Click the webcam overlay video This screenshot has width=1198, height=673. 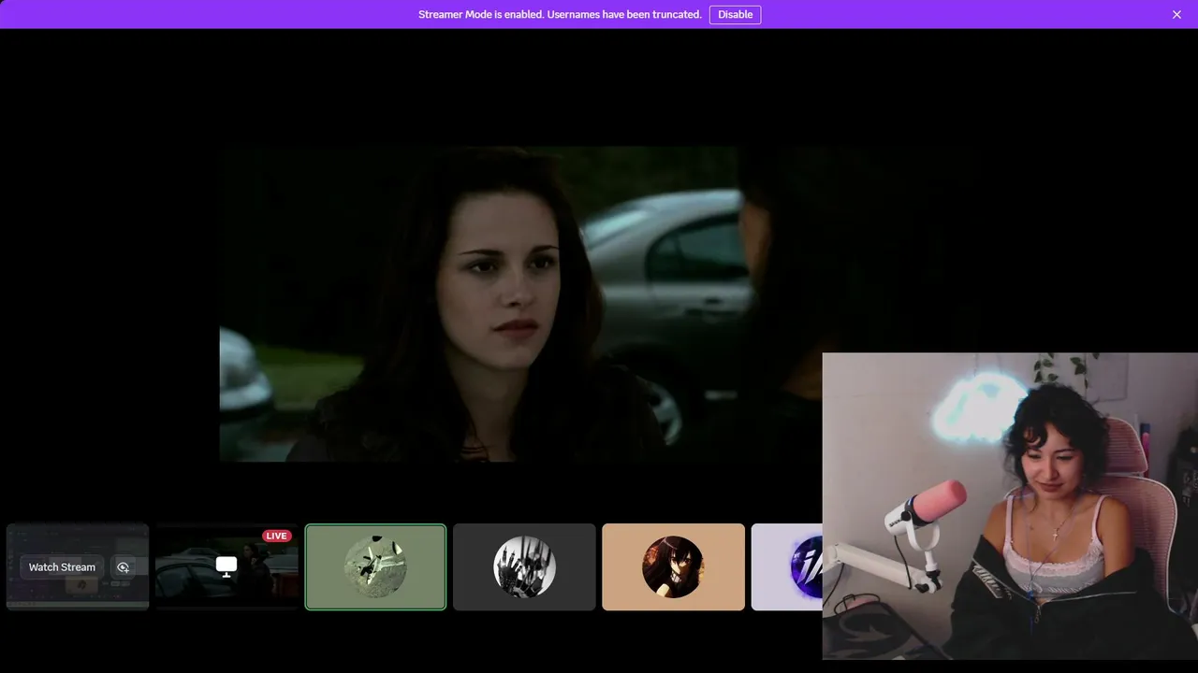(1010, 506)
